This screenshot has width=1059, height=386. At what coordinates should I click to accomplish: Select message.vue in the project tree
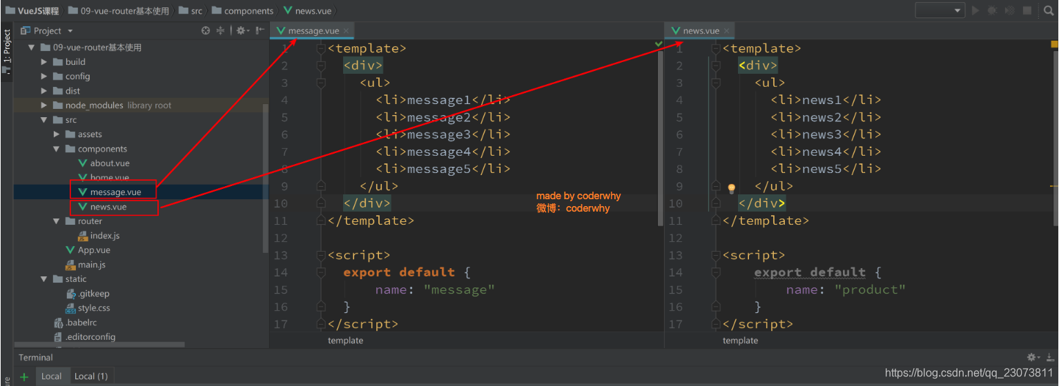click(109, 192)
